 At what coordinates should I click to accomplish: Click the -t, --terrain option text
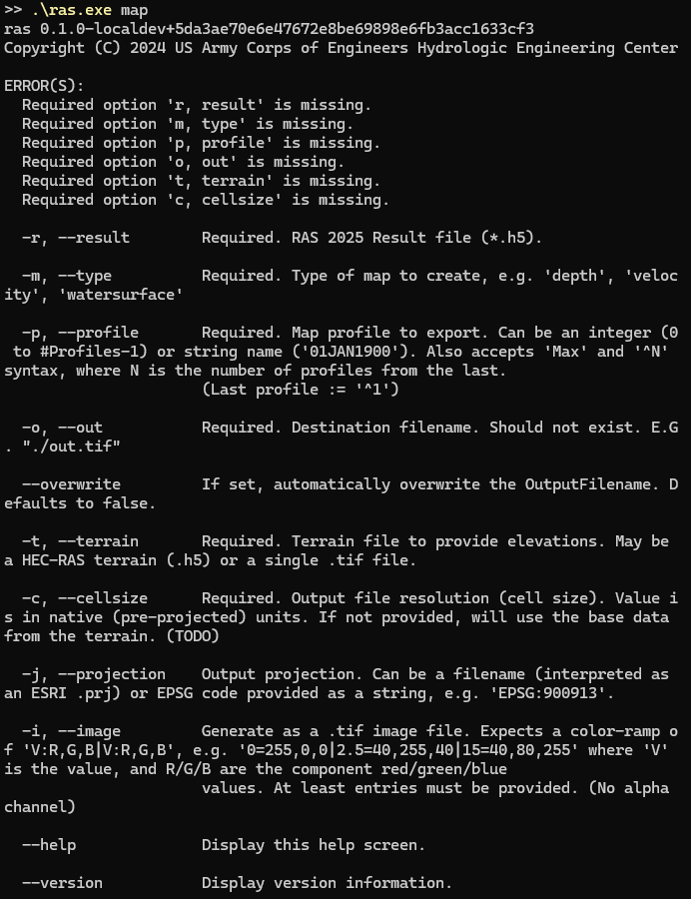tap(80, 541)
